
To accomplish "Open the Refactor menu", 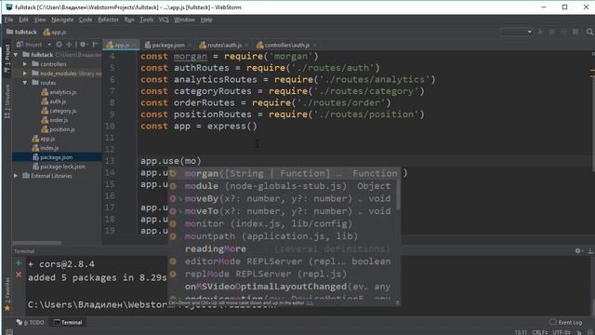I will [108, 20].
